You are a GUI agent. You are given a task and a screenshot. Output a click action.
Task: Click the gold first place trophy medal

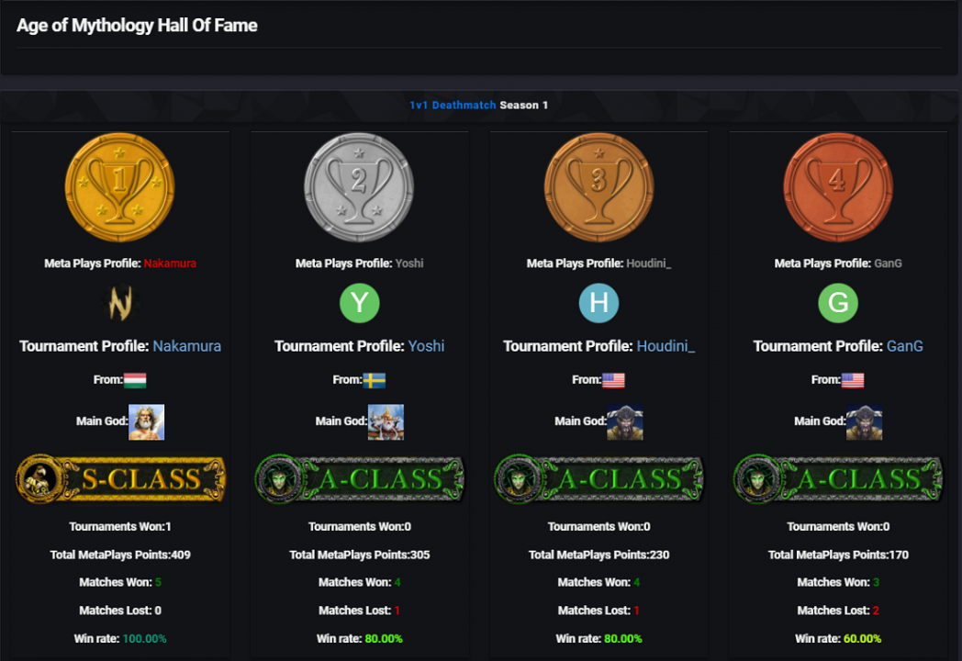[x=119, y=186]
